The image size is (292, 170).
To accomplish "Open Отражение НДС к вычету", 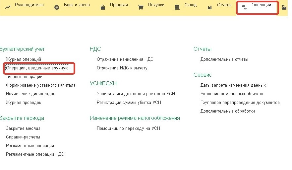I will point(122,68).
